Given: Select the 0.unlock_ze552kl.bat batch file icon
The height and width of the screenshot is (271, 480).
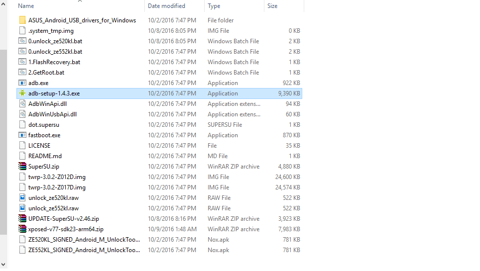Looking at the screenshot, I should pyautogui.click(x=22, y=51).
